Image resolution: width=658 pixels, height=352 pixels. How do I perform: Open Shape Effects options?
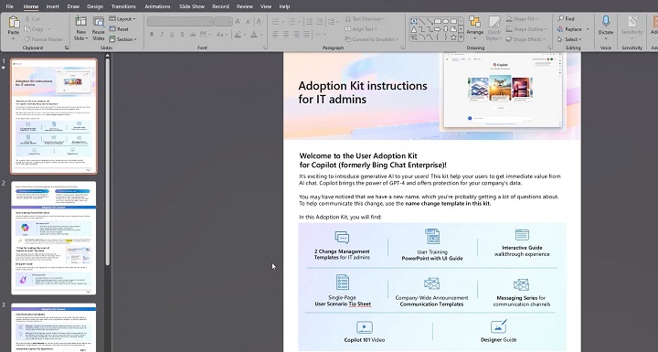[526, 39]
